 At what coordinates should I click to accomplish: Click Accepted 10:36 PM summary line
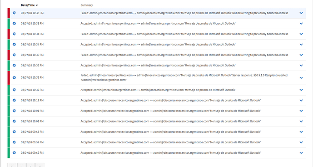(x=158, y=66)
